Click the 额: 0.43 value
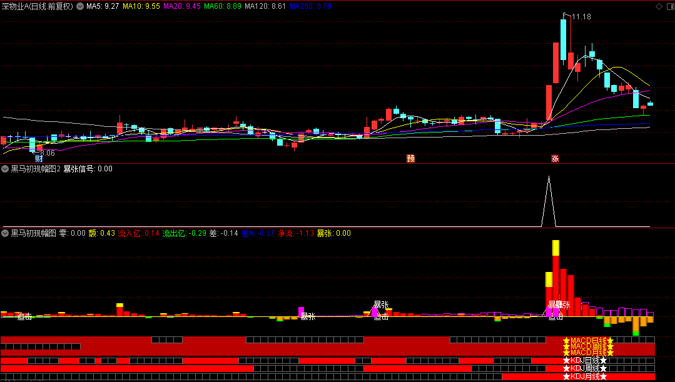Viewport: 675px width, 382px height. tap(101, 233)
